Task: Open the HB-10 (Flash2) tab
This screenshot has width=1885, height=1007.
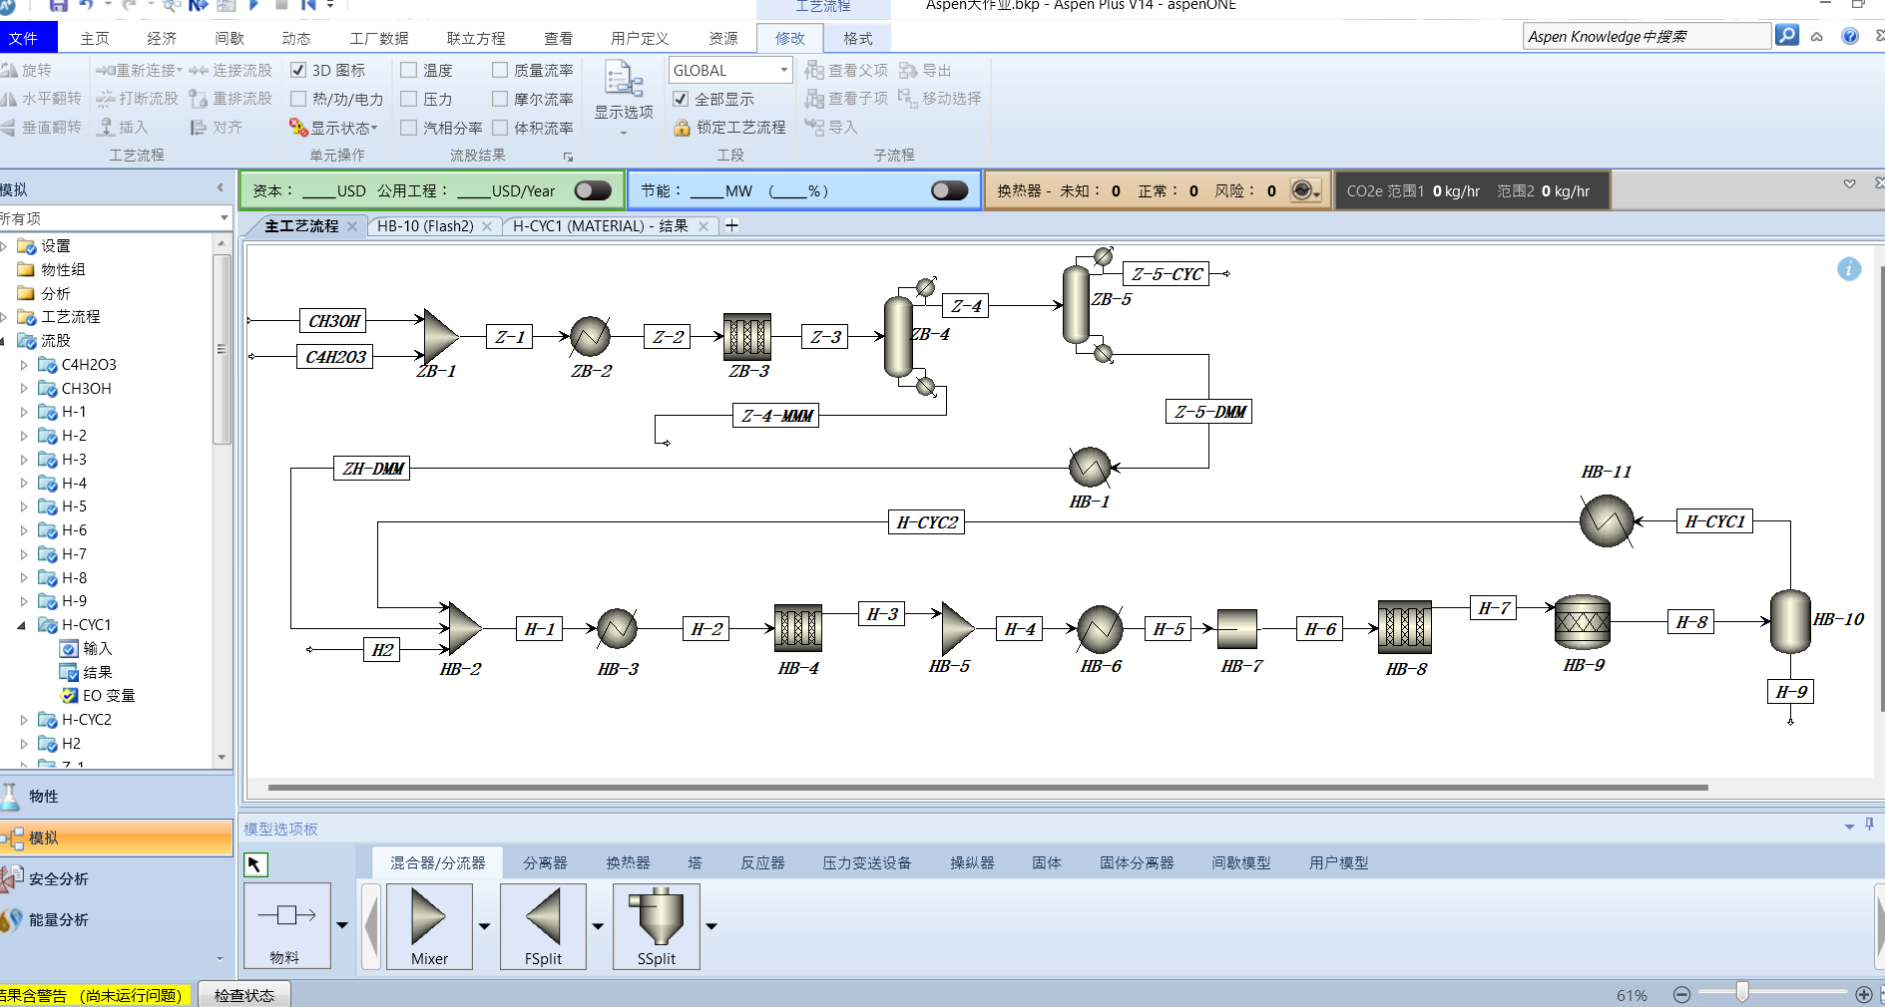Action: (425, 226)
